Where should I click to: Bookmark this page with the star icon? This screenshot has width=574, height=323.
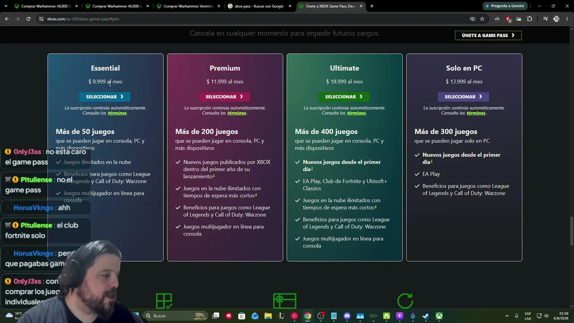482,19
